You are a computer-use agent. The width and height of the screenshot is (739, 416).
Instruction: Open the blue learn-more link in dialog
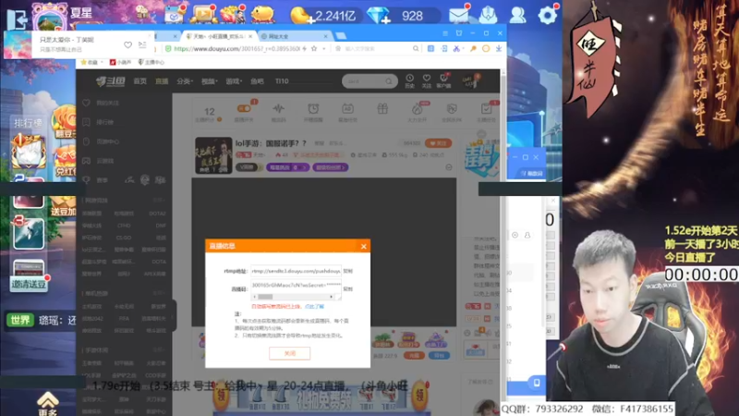coord(314,307)
